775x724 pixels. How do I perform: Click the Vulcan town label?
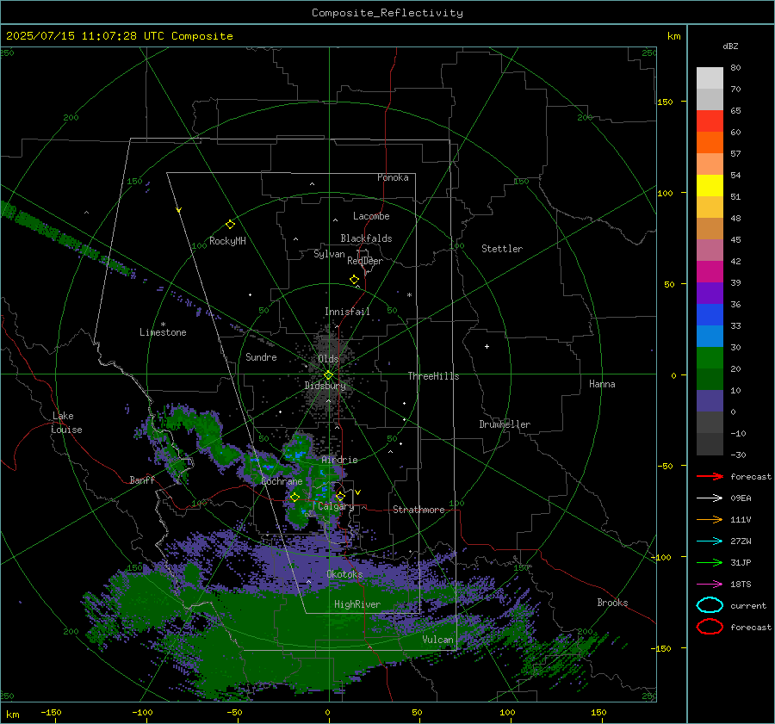point(438,640)
